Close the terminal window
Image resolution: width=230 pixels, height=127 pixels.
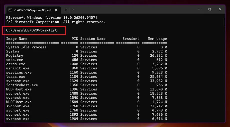pos(220,9)
